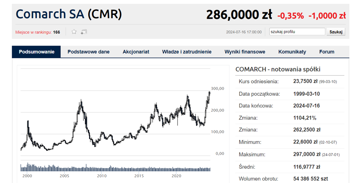Add Comarch to favorites with star icon
This screenshot has width=356, height=183.
(x=74, y=32)
